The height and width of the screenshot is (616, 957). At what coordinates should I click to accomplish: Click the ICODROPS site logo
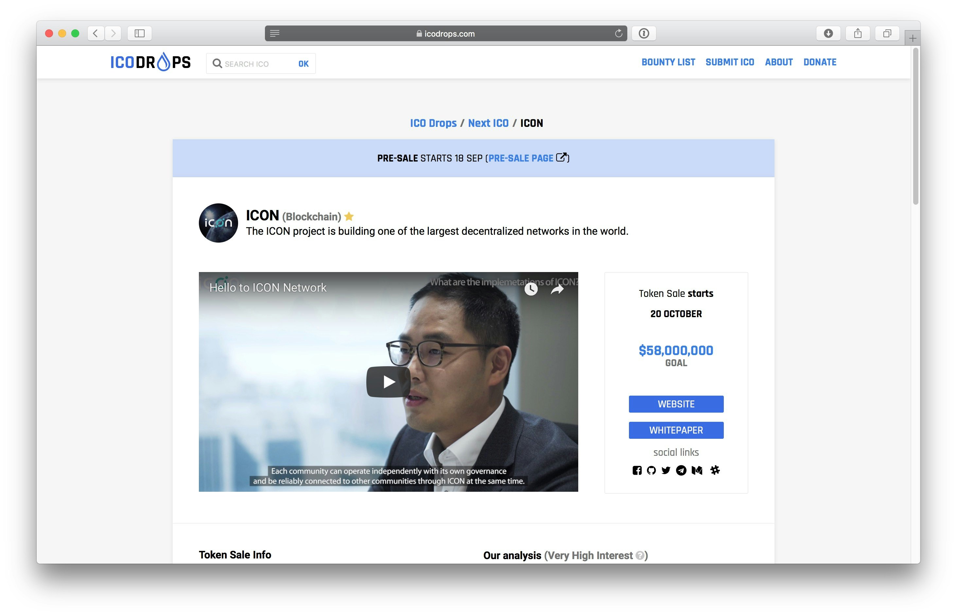click(150, 62)
